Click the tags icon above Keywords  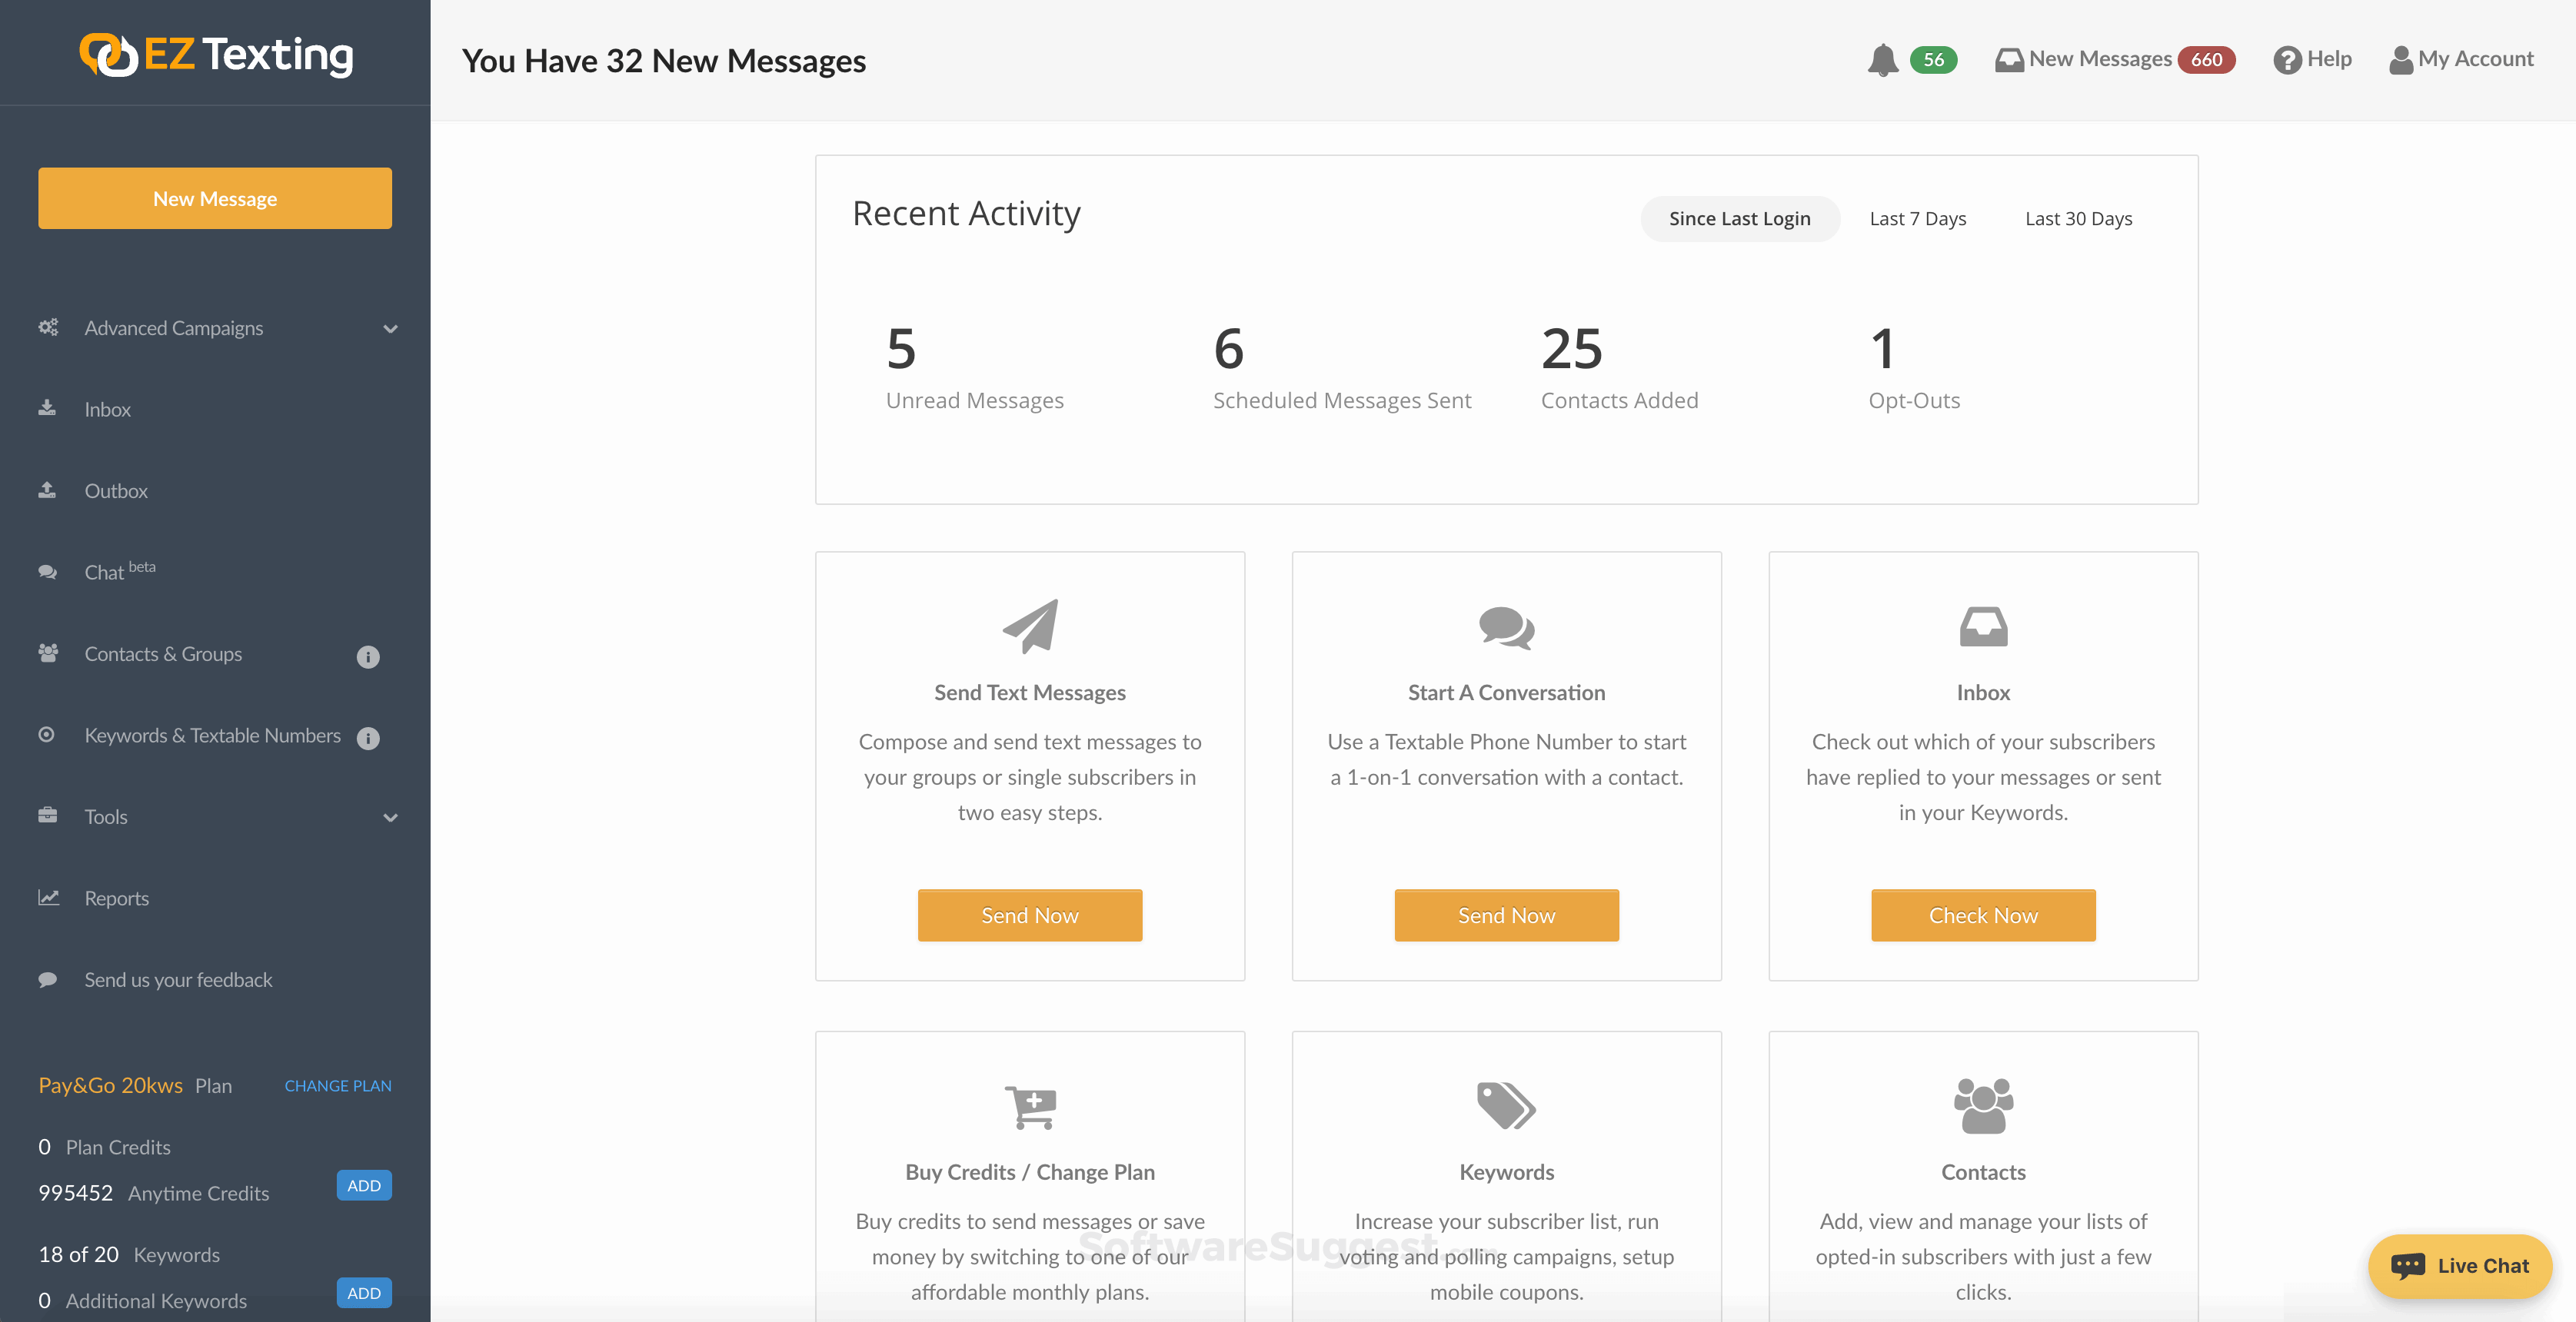(x=1506, y=1106)
